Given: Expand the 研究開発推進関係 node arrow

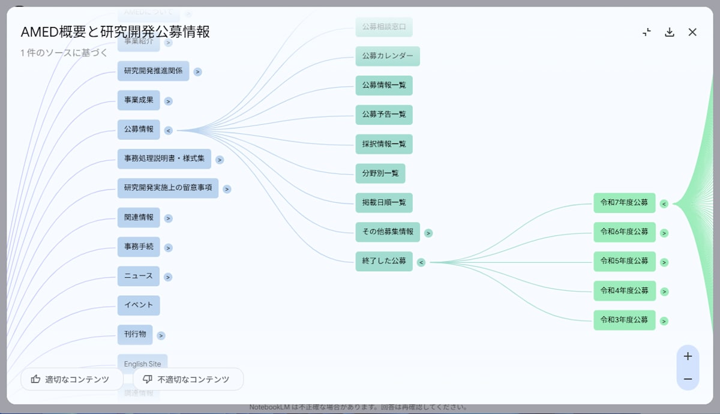Looking at the screenshot, I should 197,72.
